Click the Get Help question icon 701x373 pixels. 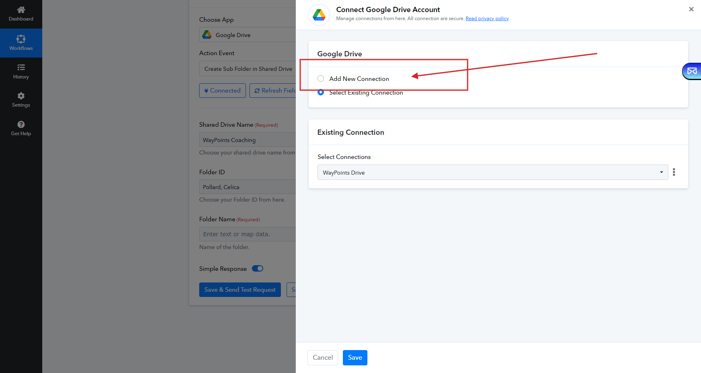(x=21, y=124)
